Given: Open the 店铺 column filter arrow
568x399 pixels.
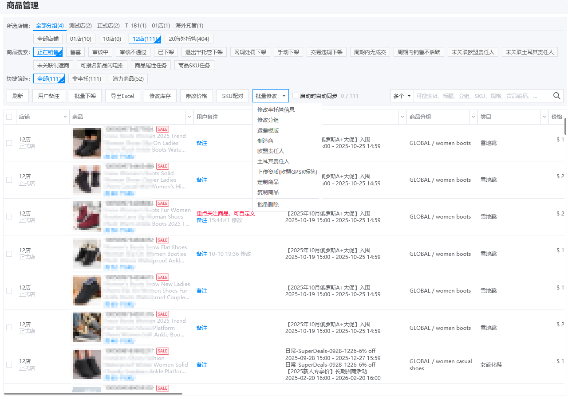Looking at the screenshot, I should point(65,117).
